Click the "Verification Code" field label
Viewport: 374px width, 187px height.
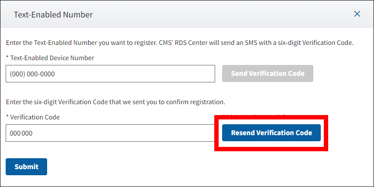(x=35, y=117)
